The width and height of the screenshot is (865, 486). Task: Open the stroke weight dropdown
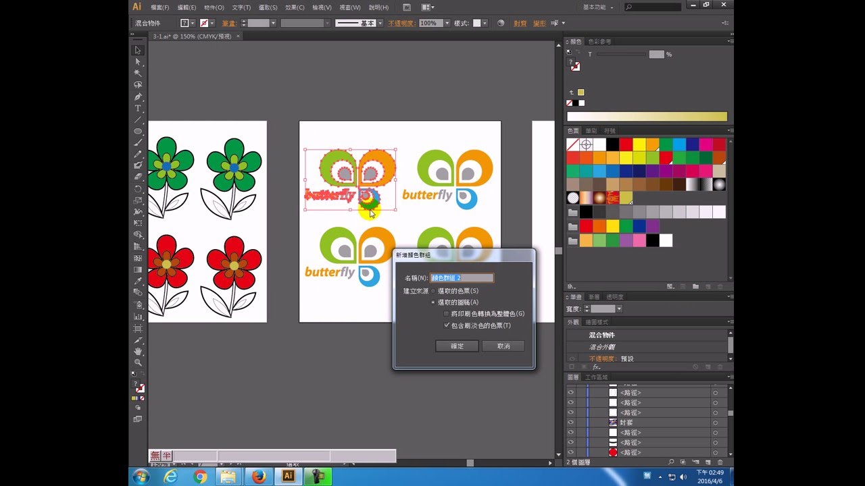274,23
